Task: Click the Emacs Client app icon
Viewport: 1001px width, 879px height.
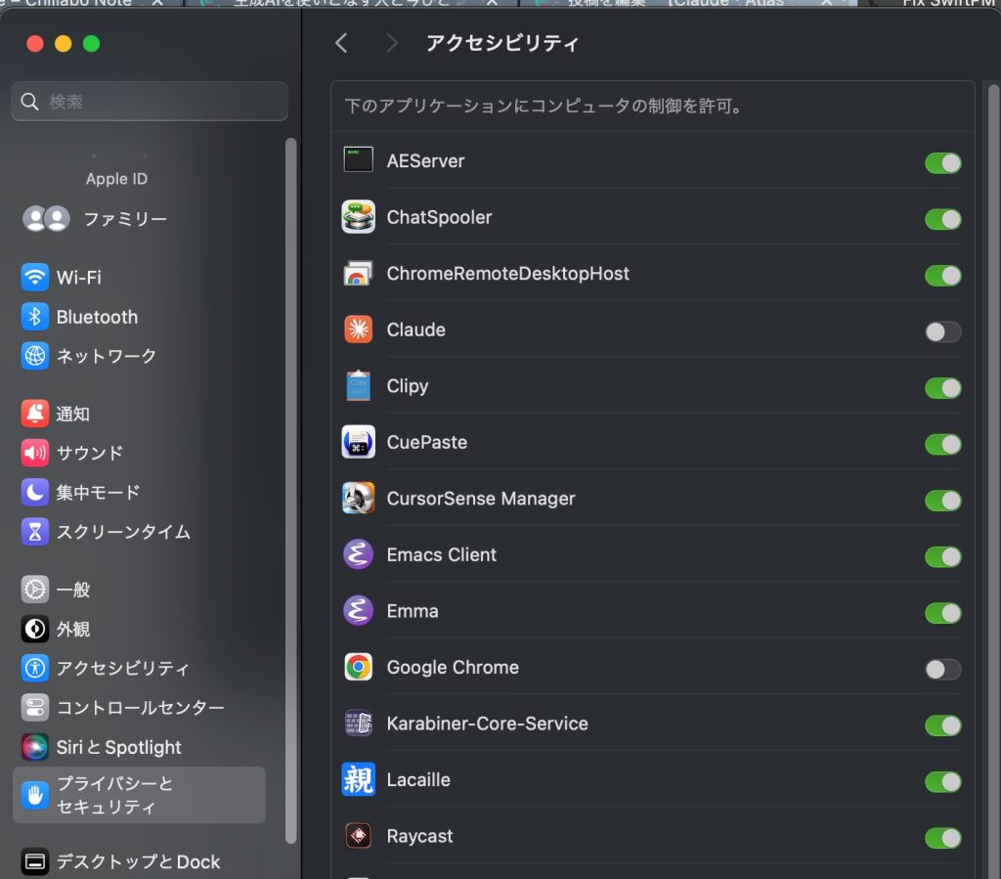Action: (358, 554)
